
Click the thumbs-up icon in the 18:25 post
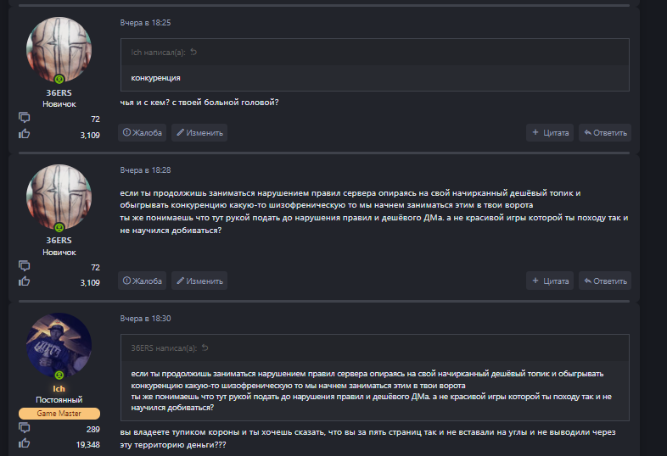pos(24,134)
